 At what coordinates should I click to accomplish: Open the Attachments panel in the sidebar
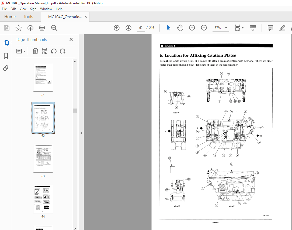(x=6, y=68)
